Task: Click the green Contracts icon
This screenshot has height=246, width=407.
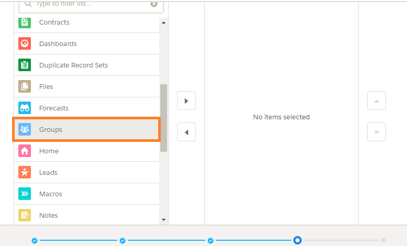Action: pos(25,23)
